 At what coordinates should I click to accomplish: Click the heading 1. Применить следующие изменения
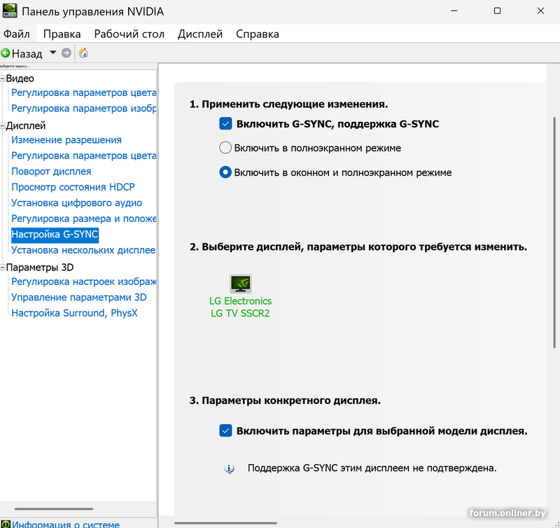(288, 104)
